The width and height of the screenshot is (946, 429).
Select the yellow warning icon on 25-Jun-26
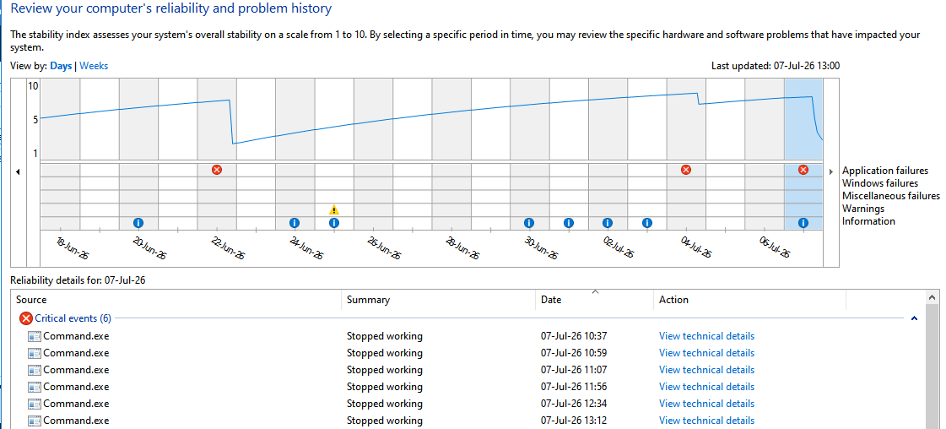click(x=334, y=210)
